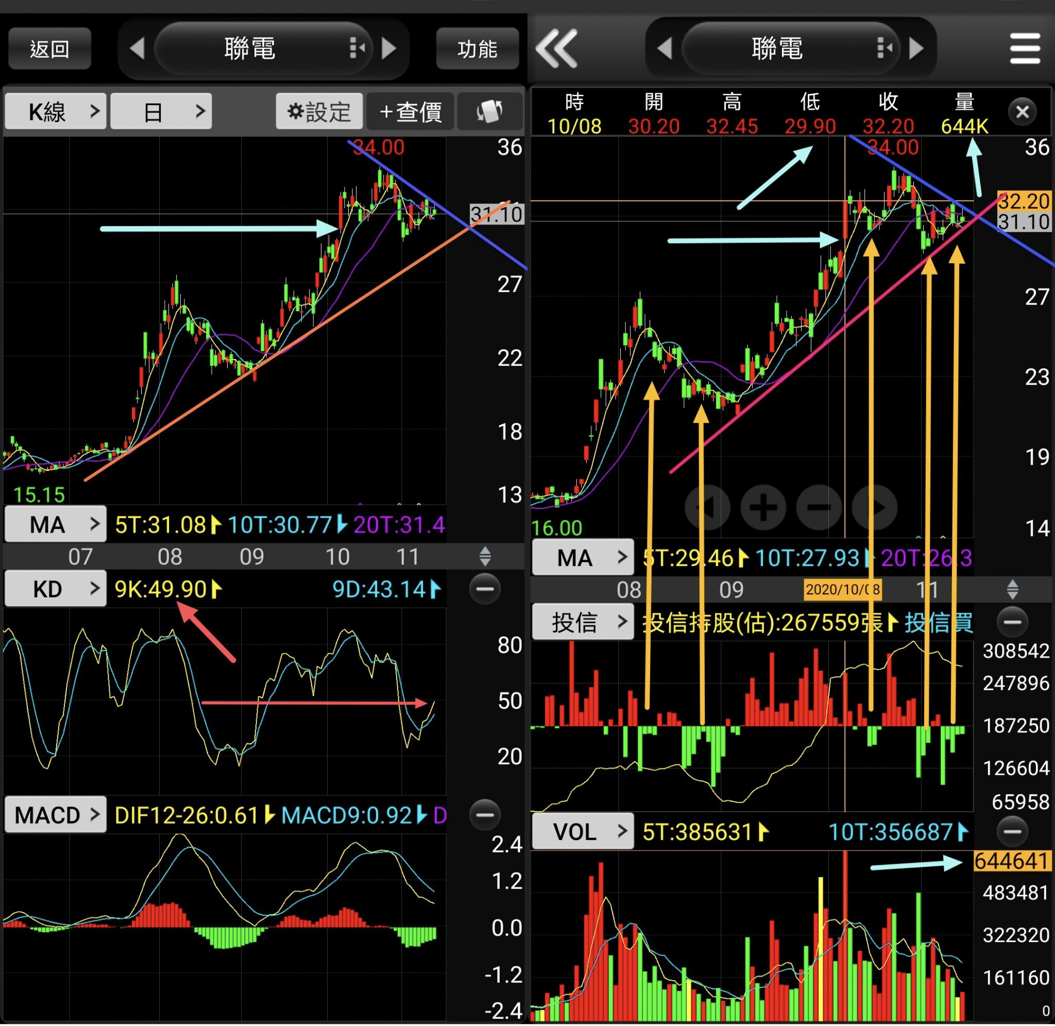The image size is (1055, 1026).
Task: Click right panel date-axis resize handle
Action: (x=1012, y=590)
